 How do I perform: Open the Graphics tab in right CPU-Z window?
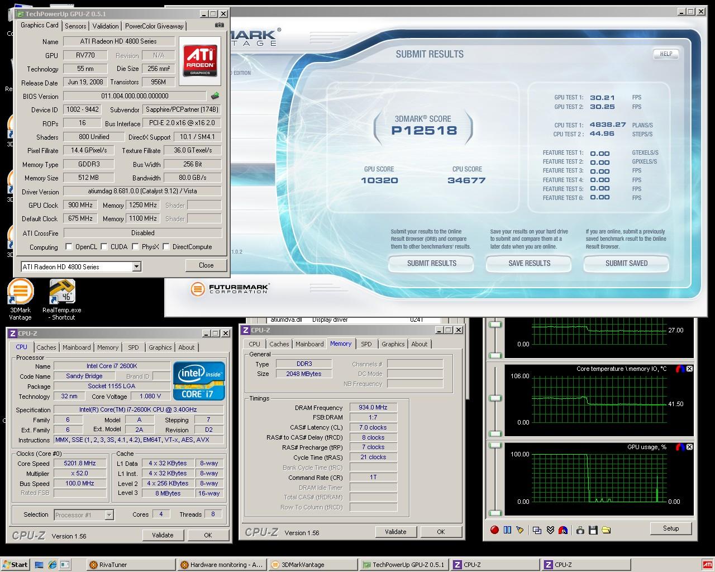click(x=393, y=344)
